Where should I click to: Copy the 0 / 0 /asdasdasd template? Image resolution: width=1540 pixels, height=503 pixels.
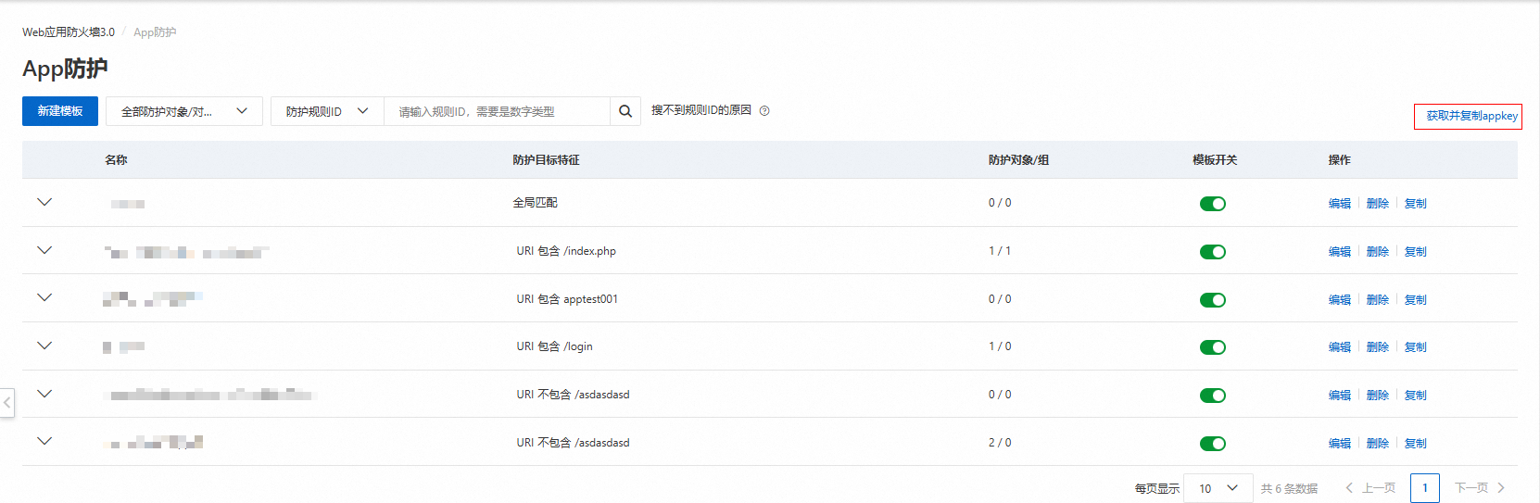(x=1415, y=396)
